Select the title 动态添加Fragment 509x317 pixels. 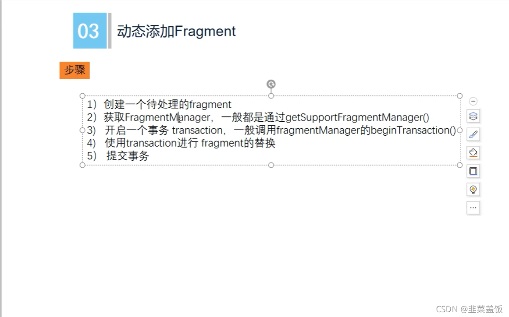coord(176,31)
